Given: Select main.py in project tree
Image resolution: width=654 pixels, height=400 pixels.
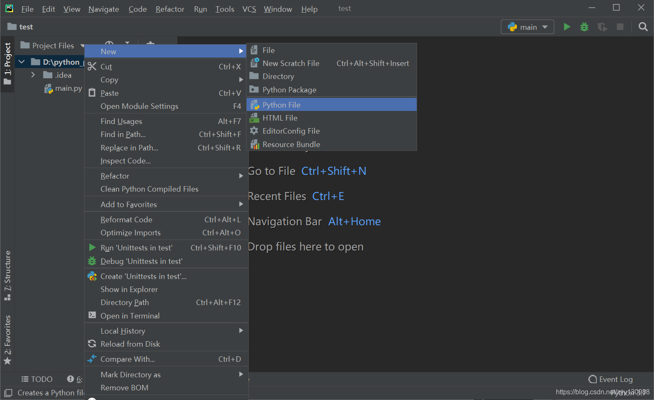Looking at the screenshot, I should click(x=63, y=88).
